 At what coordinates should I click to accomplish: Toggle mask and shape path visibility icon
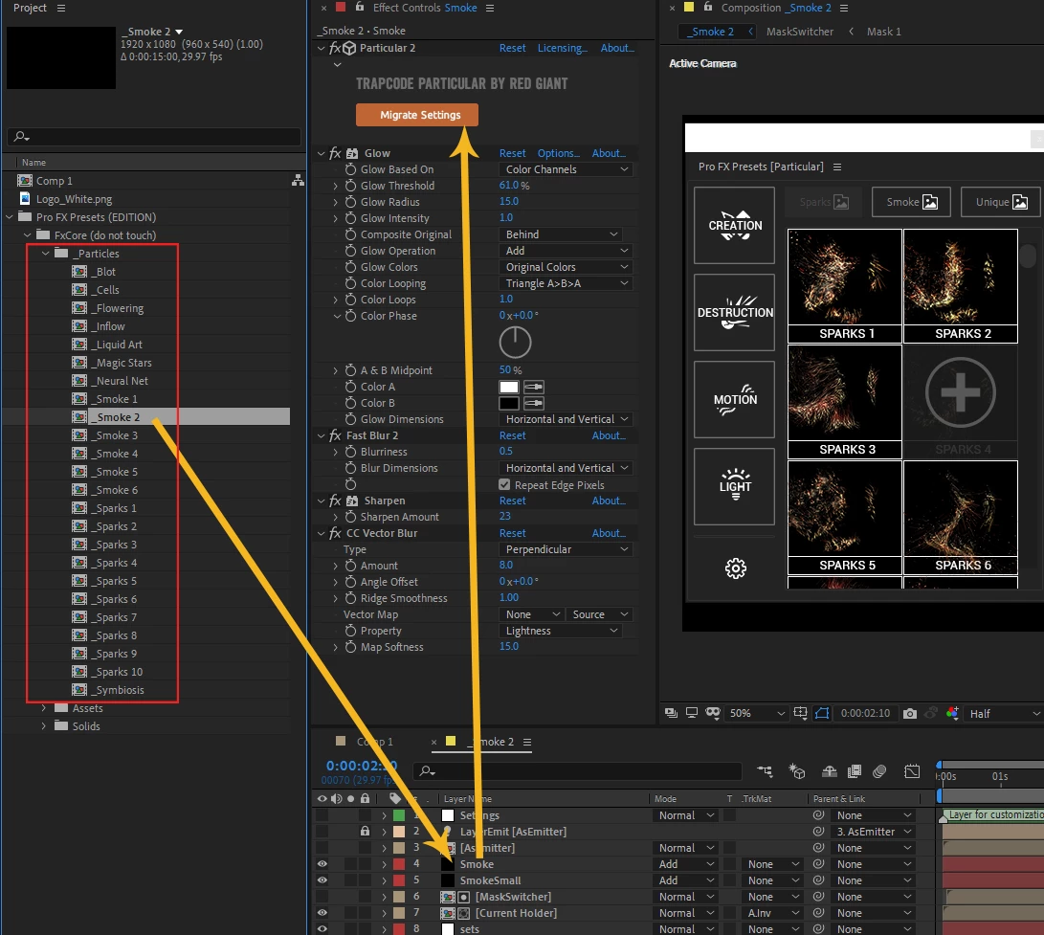pyautogui.click(x=822, y=713)
